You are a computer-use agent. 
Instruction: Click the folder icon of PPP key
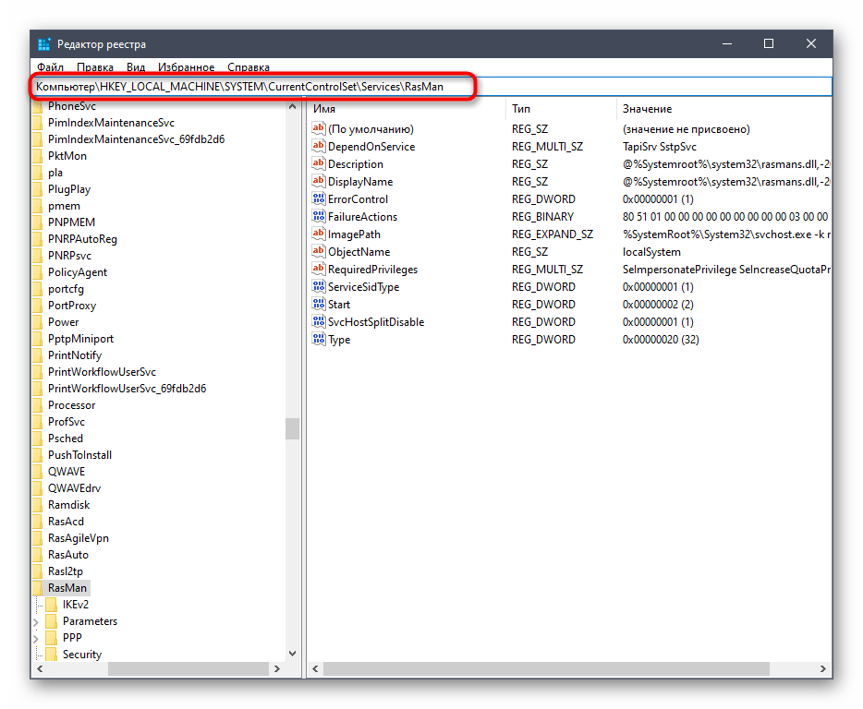(x=52, y=638)
